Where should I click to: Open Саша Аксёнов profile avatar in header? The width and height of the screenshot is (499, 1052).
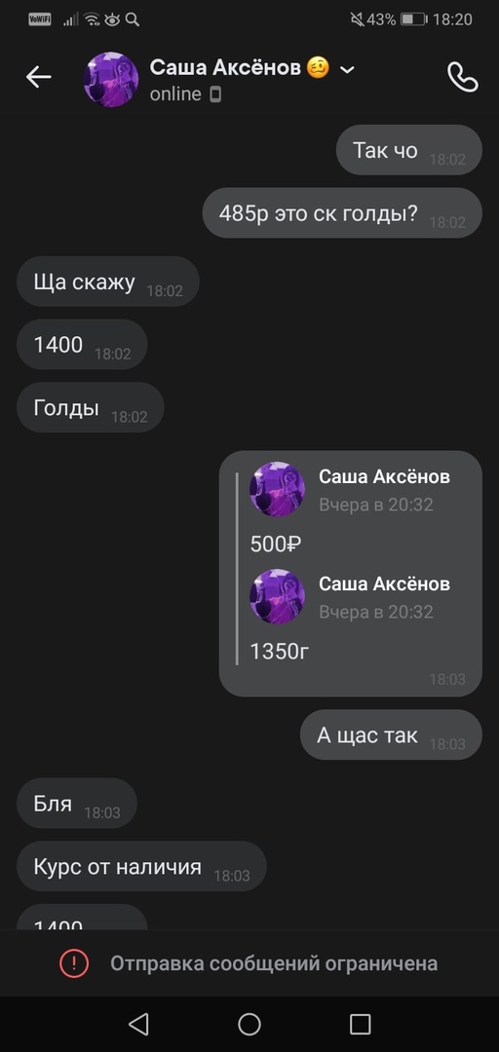pos(111,79)
